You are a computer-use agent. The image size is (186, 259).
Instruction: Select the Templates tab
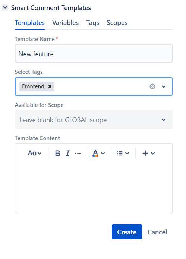click(30, 23)
